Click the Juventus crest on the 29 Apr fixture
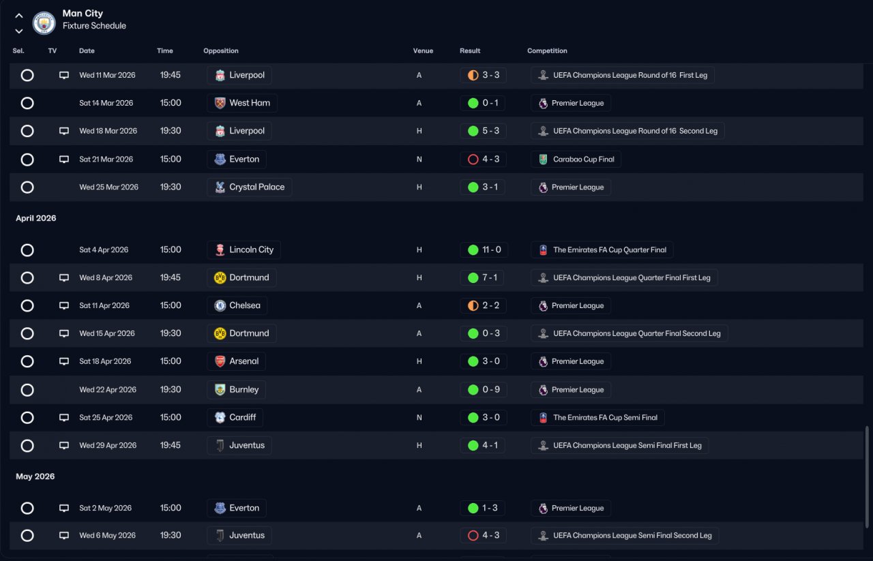 pos(220,446)
